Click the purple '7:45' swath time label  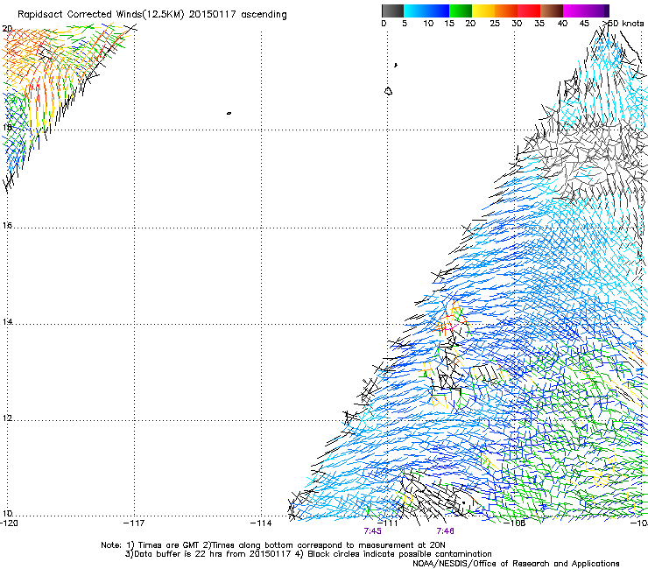(372, 531)
